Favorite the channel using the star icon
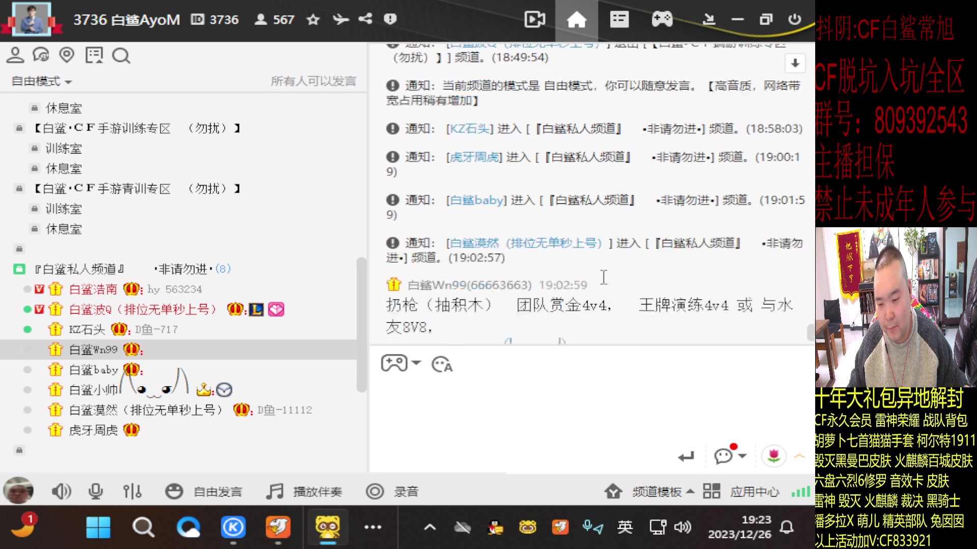The image size is (977, 549). [x=312, y=19]
